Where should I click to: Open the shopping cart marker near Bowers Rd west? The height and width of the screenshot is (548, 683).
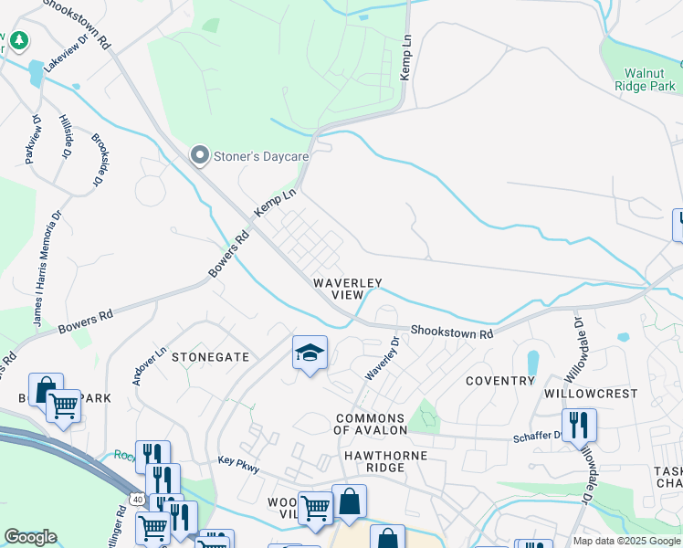point(63,407)
